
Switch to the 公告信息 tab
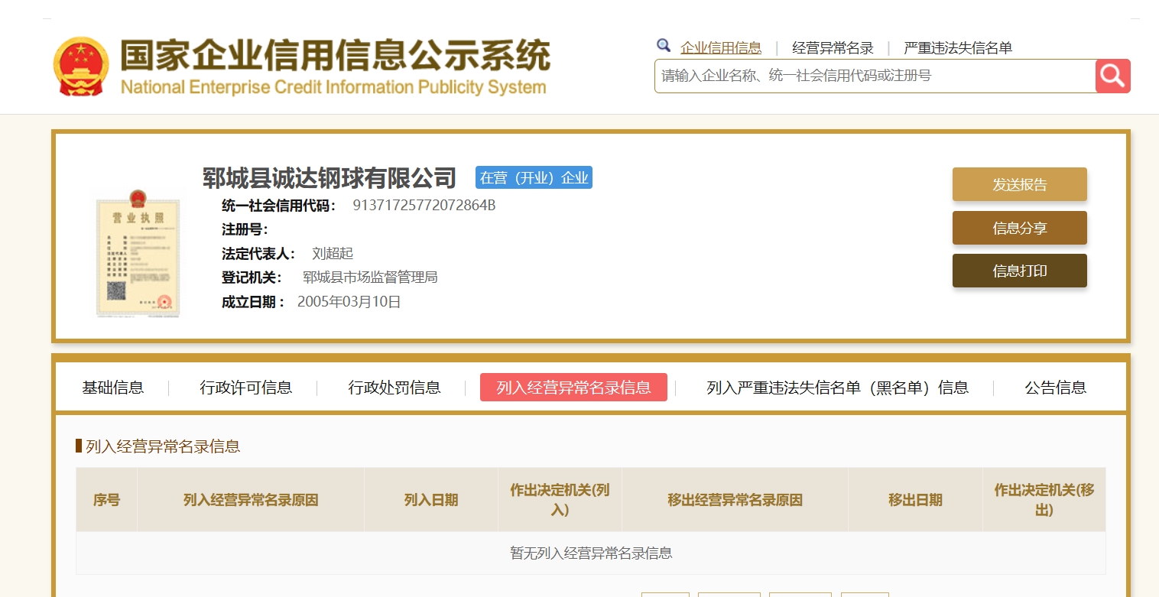click(x=1056, y=388)
